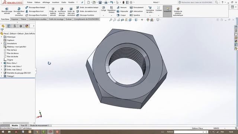Click the Windows Start button
Viewport: 238px width, 134px height.
click(x=3, y=132)
